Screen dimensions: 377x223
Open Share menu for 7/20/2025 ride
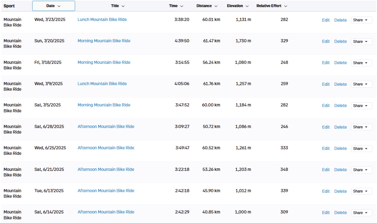[362, 41]
